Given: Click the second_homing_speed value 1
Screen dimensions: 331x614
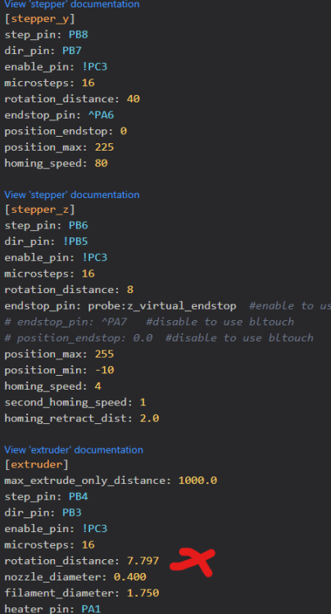Looking at the screenshot, I should coord(143,402).
